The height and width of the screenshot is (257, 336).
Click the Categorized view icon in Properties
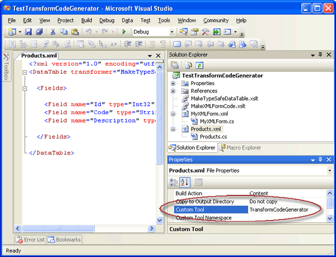[174, 182]
